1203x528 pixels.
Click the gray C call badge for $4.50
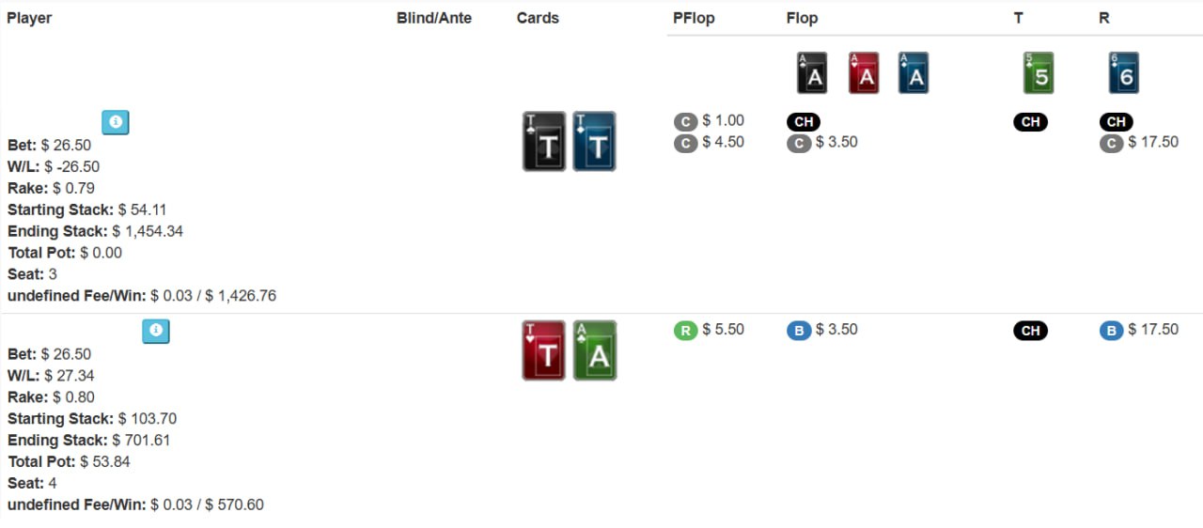pyautogui.click(x=685, y=143)
